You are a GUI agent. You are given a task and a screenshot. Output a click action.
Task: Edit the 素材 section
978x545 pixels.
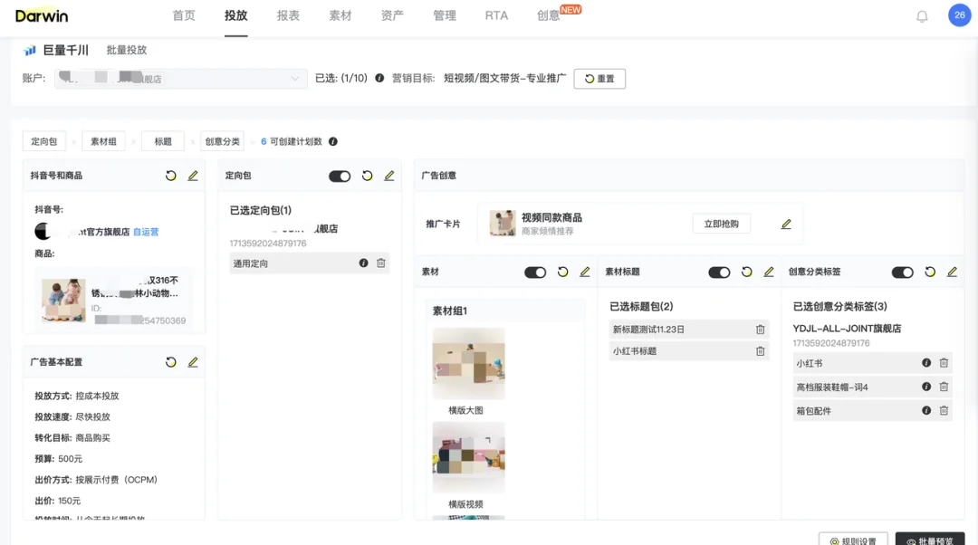point(584,272)
